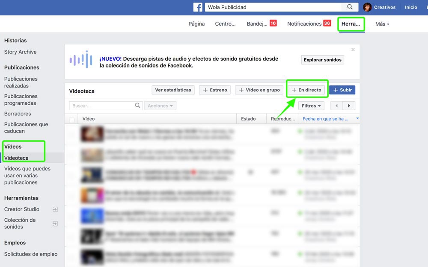Viewport: 428px width, 267px height.
Task: Open the Página tab
Action: tap(196, 24)
